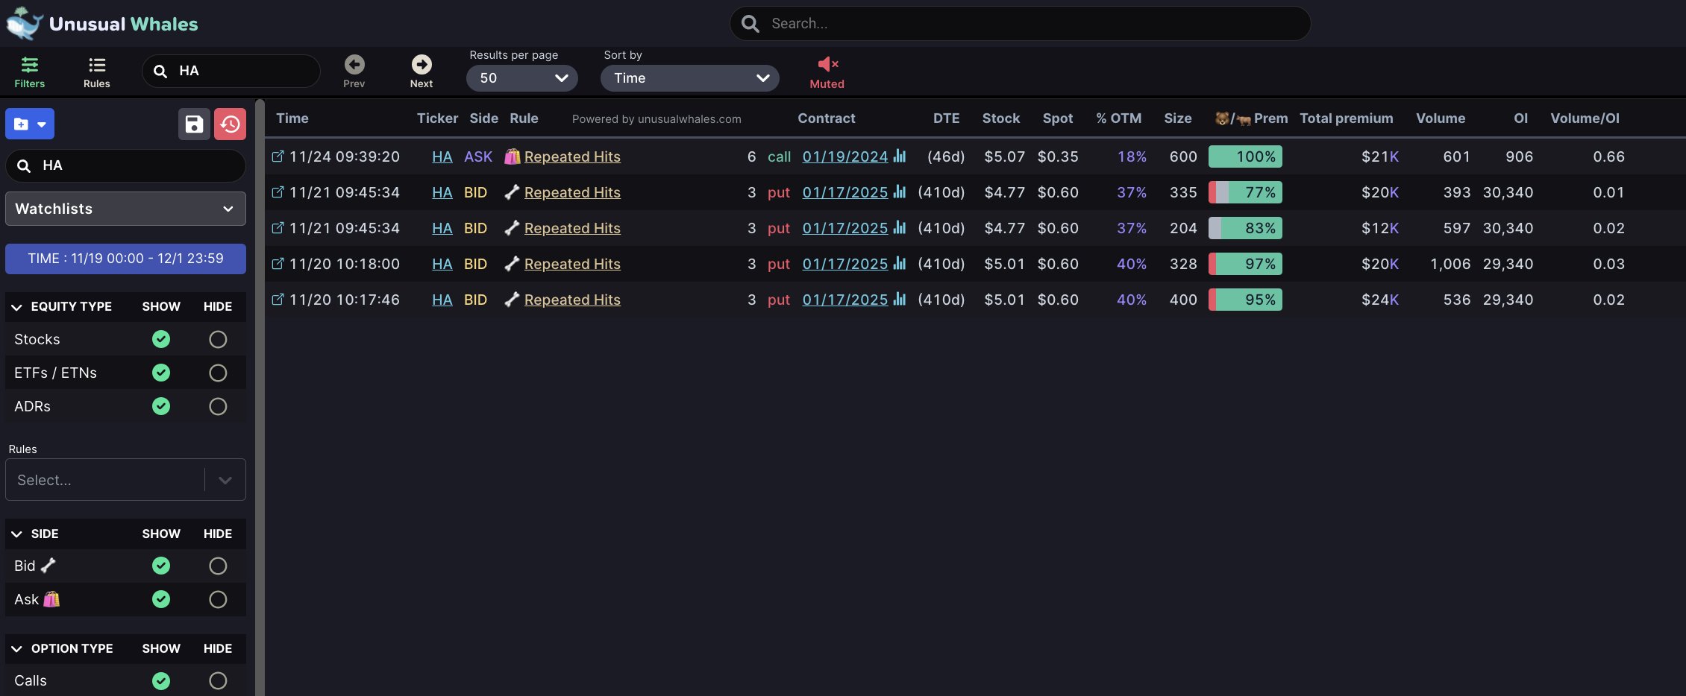Click Repeated Hits link in first row
The height and width of the screenshot is (696, 1686).
[x=572, y=156]
